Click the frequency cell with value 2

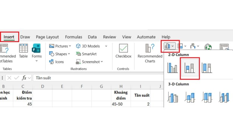click(140, 104)
